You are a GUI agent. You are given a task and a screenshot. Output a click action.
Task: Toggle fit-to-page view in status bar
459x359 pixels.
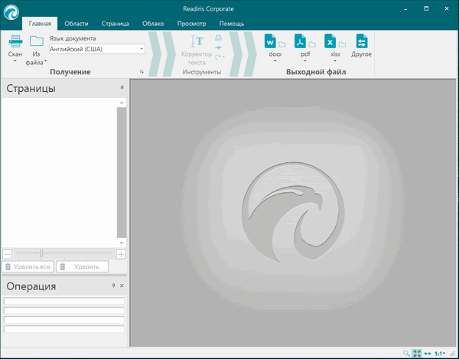tap(417, 354)
